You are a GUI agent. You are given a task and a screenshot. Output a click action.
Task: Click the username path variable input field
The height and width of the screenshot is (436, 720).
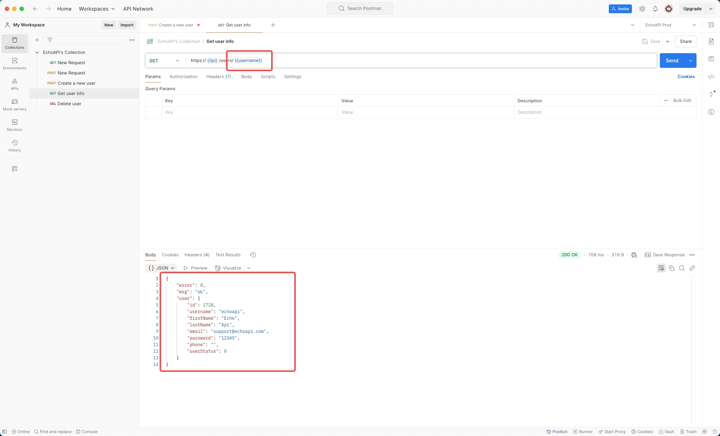point(248,60)
